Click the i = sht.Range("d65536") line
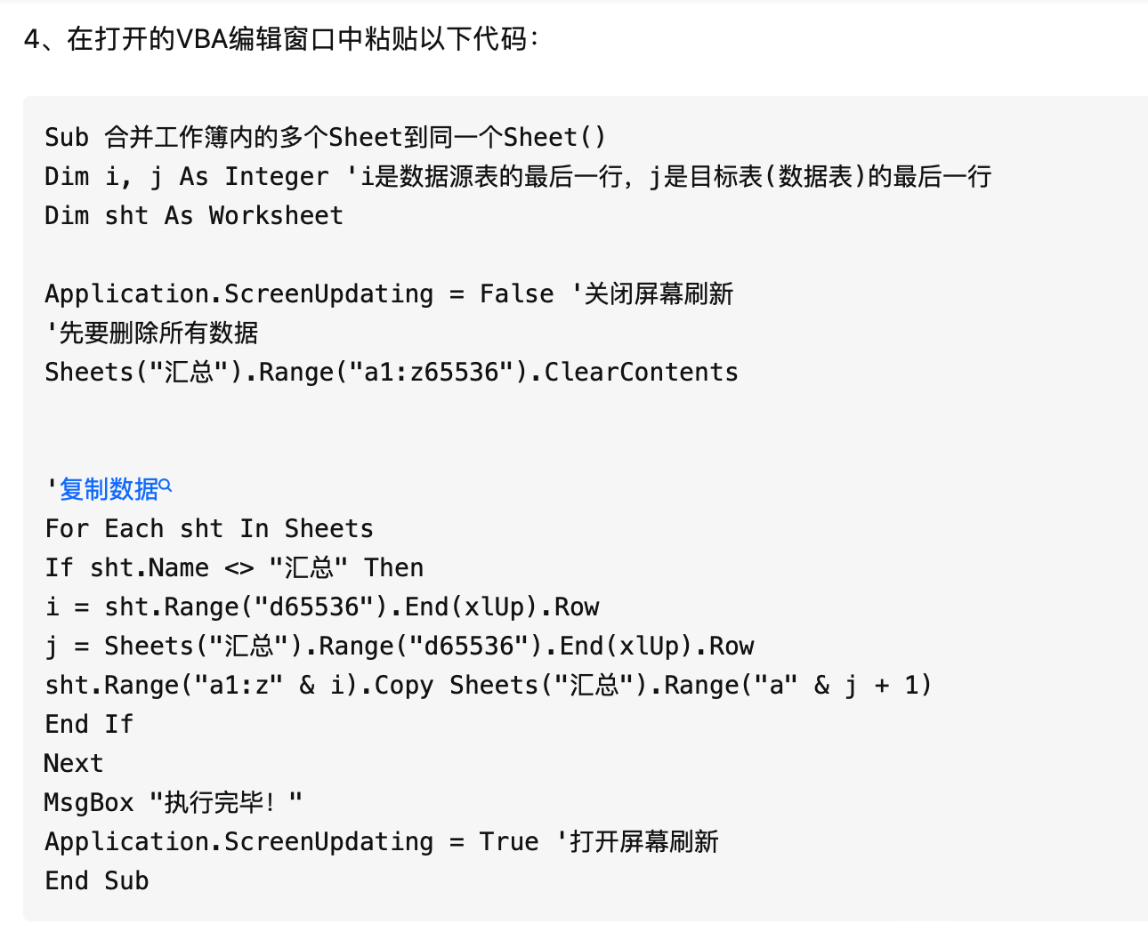Screen dimensions: 1148x932 322,607
